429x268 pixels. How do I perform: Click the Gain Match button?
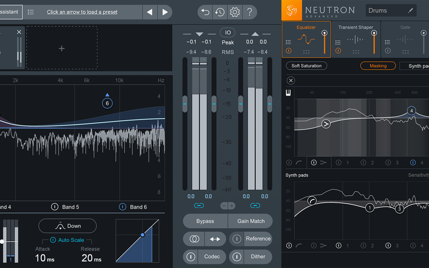pyautogui.click(x=250, y=221)
